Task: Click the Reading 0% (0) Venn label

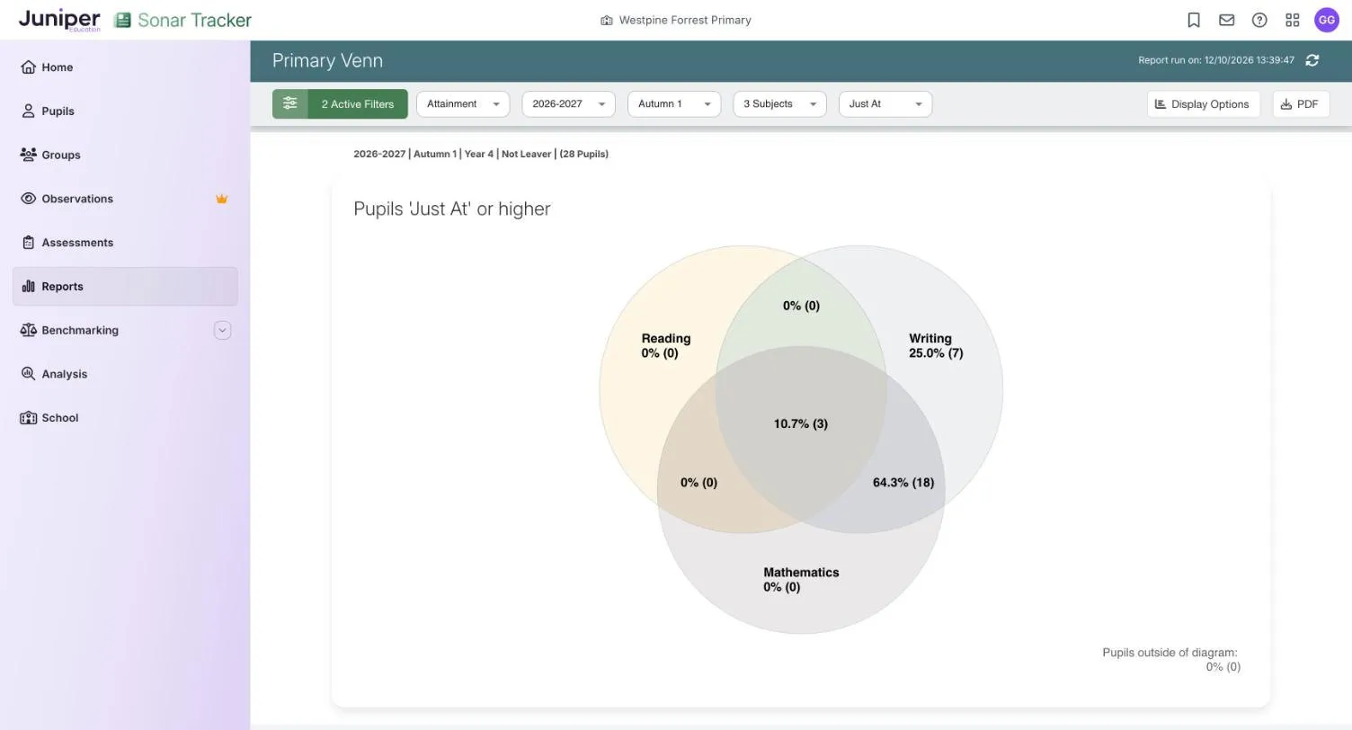Action: [666, 346]
